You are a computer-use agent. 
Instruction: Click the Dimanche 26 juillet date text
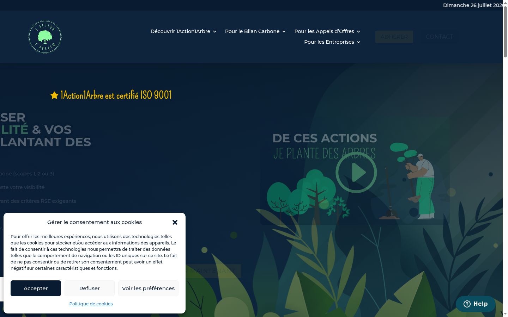pos(473,5)
